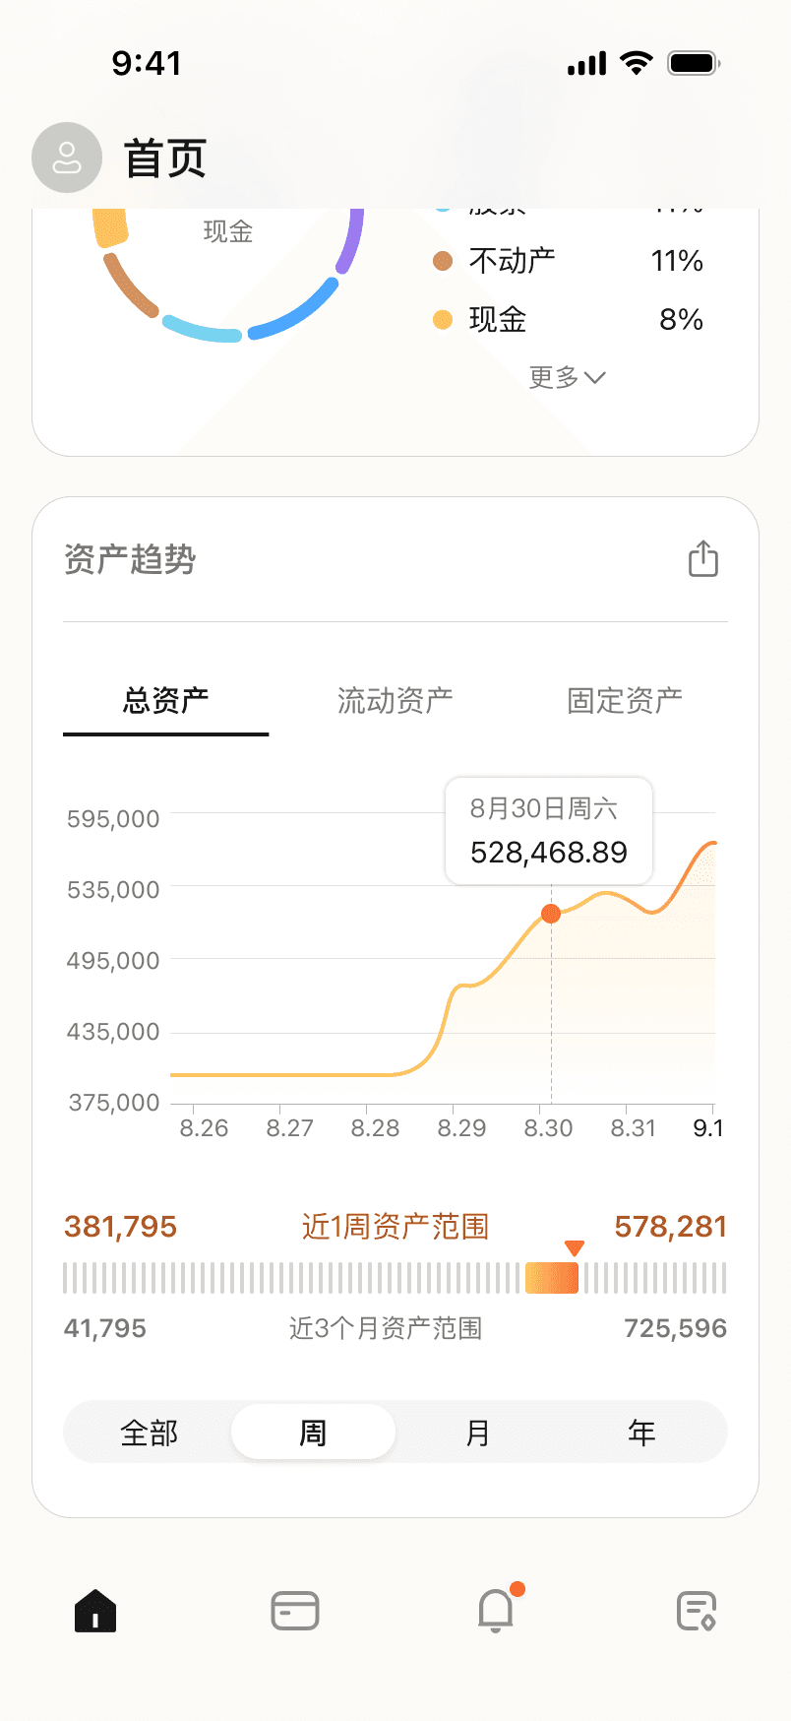Viewport: 791px width, 1721px height.
Task: Open the notifications bell icon
Action: click(496, 1611)
